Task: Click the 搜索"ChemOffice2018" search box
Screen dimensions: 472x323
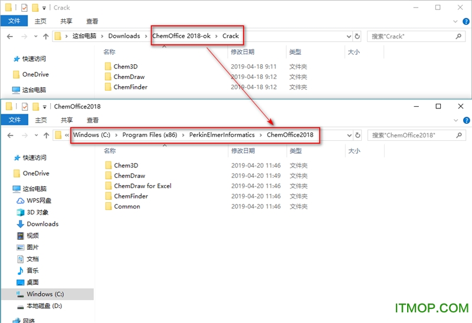Action: 413,135
